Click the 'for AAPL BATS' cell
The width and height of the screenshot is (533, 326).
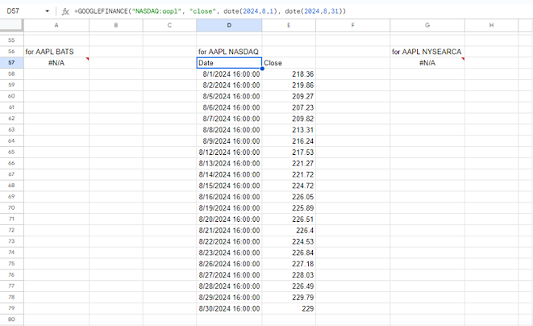[56, 52]
